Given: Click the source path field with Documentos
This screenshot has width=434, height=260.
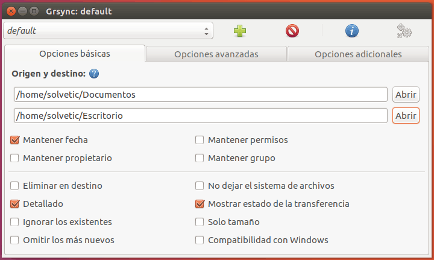Looking at the screenshot, I should (200, 95).
